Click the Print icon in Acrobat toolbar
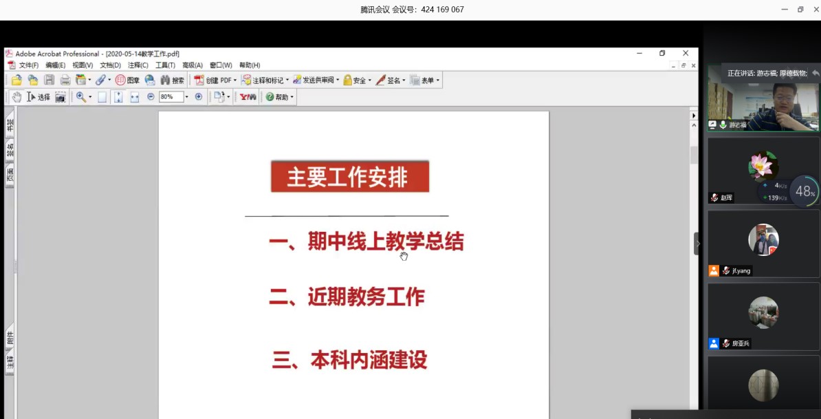821x419 pixels. [65, 80]
